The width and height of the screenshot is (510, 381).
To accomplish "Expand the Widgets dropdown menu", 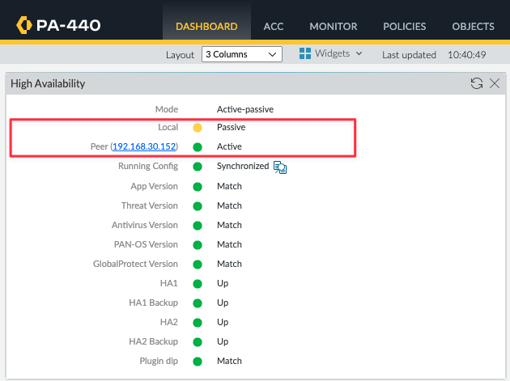I will pos(331,53).
